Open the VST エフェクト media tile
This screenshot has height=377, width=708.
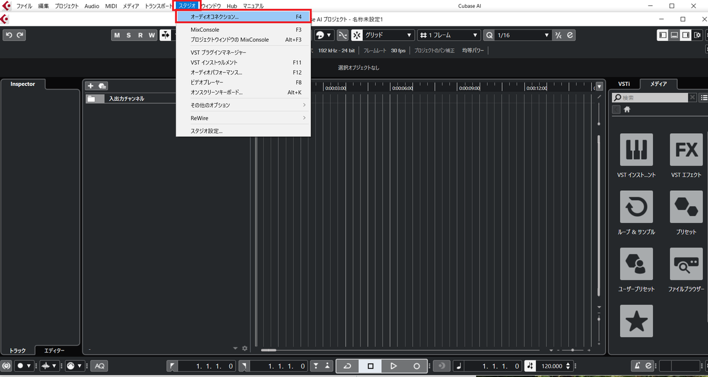tap(686, 150)
